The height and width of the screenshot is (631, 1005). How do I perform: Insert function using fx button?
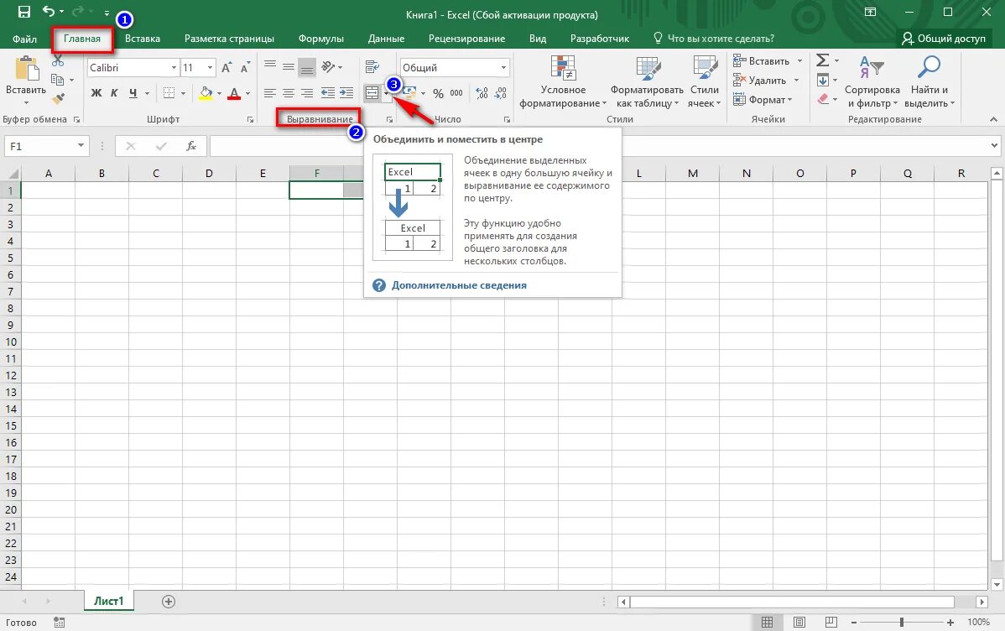click(191, 146)
